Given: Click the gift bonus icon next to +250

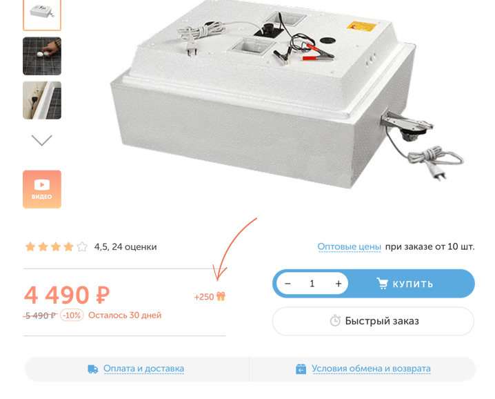Looking at the screenshot, I should [221, 296].
